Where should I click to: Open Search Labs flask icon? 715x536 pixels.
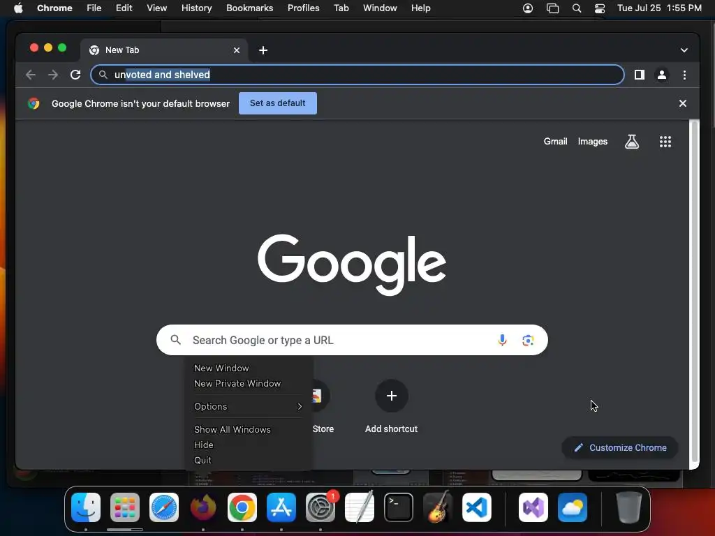[x=631, y=142]
